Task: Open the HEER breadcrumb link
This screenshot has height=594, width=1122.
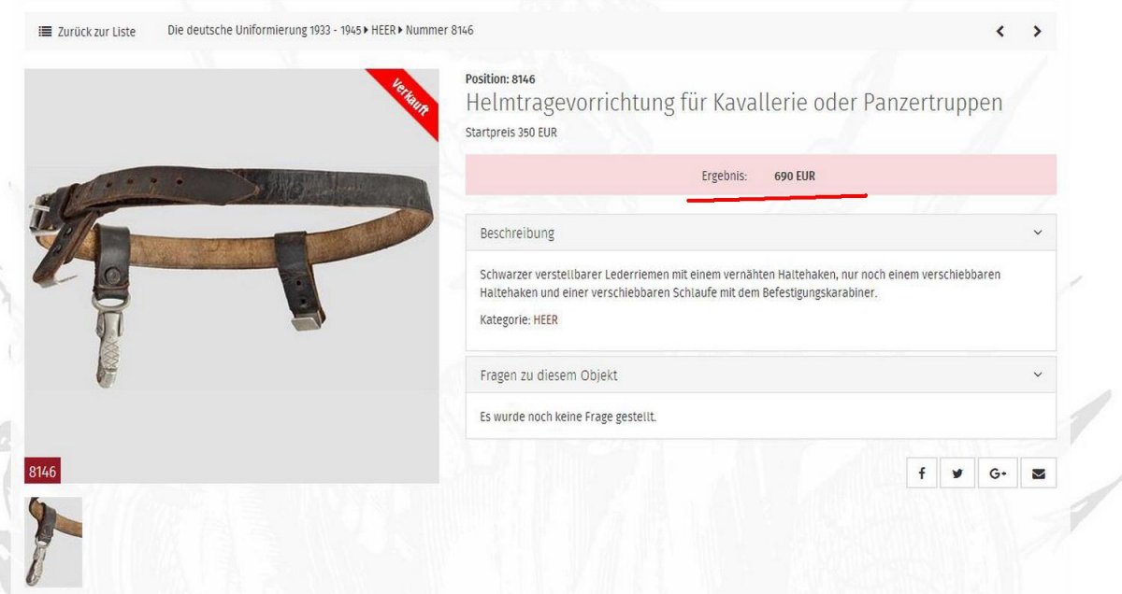Action: coord(383,30)
